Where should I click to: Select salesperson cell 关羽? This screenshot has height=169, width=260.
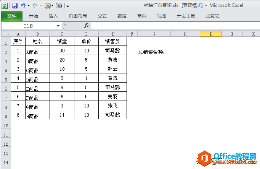pos(112,96)
